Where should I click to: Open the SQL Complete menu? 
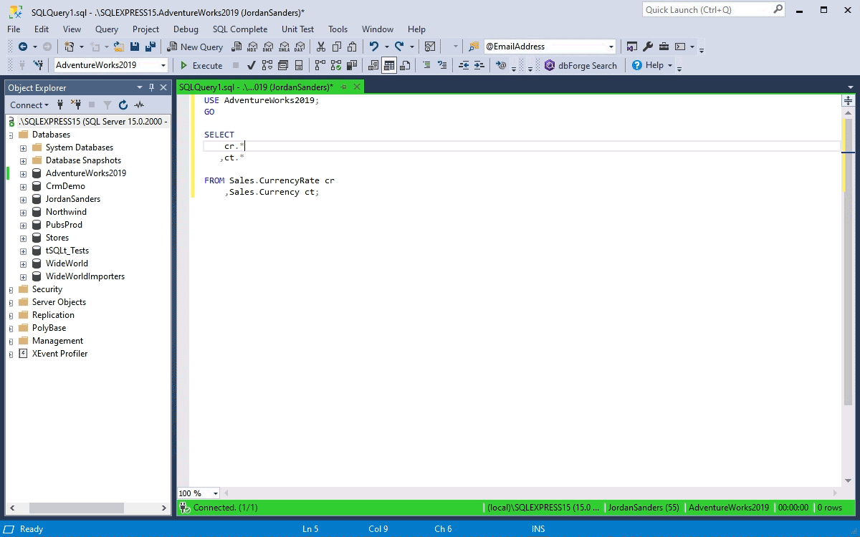pos(239,29)
